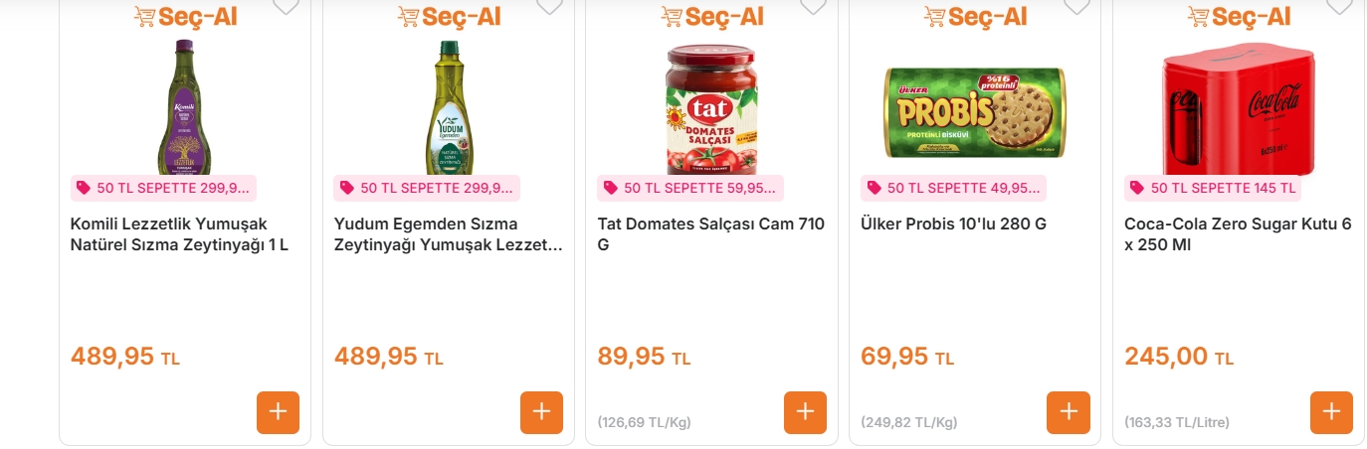Add Komili olive oil to cart
Screen dimensions: 1367x449
(x=278, y=412)
